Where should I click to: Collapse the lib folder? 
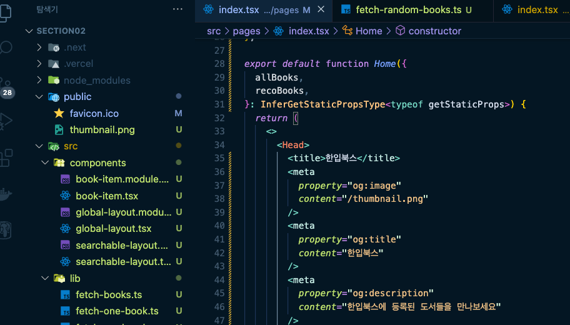(x=45, y=278)
